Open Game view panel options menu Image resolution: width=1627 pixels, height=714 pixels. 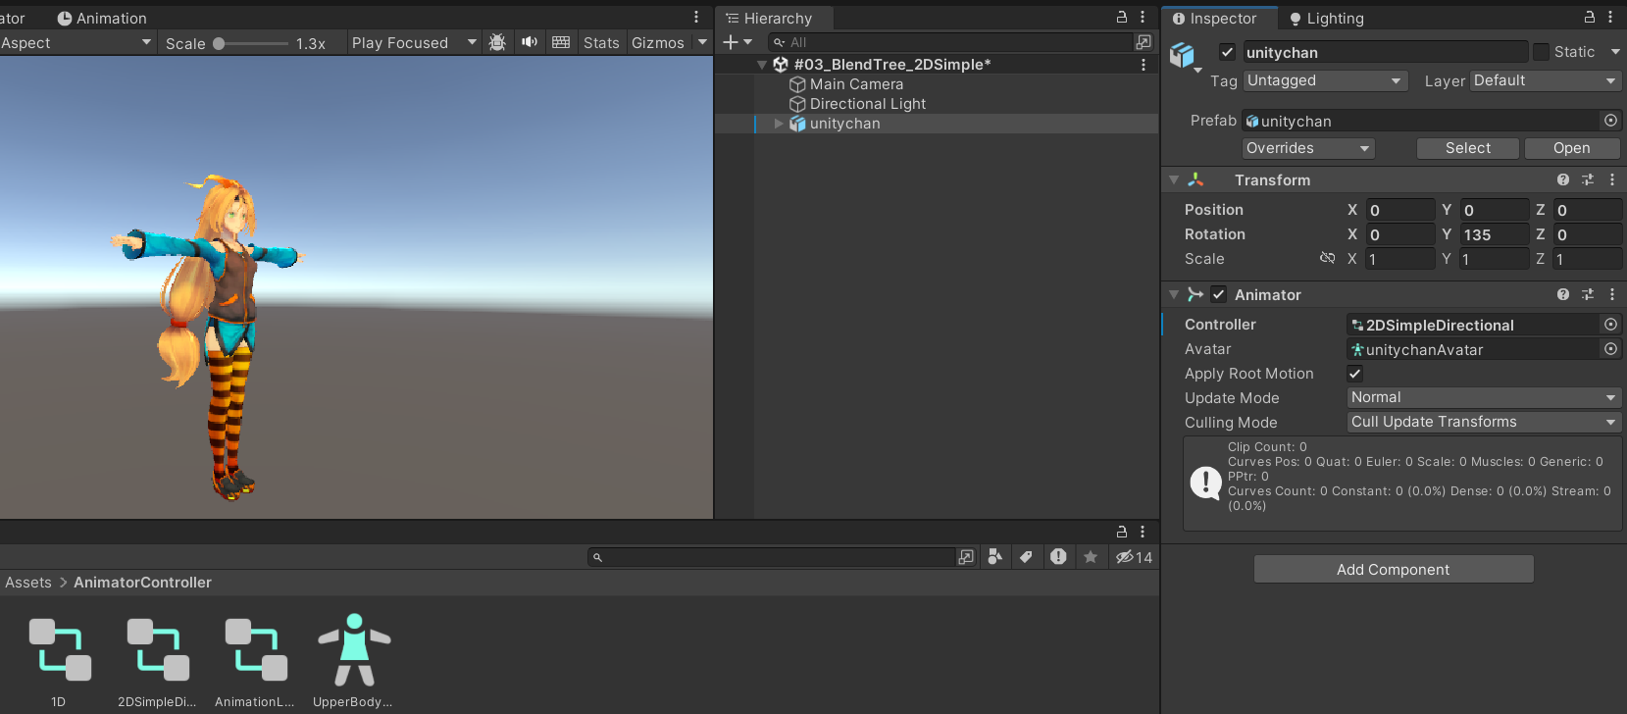click(696, 18)
